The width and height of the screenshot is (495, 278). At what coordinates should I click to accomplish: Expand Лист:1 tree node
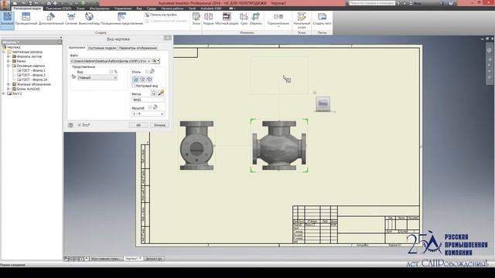pos(4,93)
